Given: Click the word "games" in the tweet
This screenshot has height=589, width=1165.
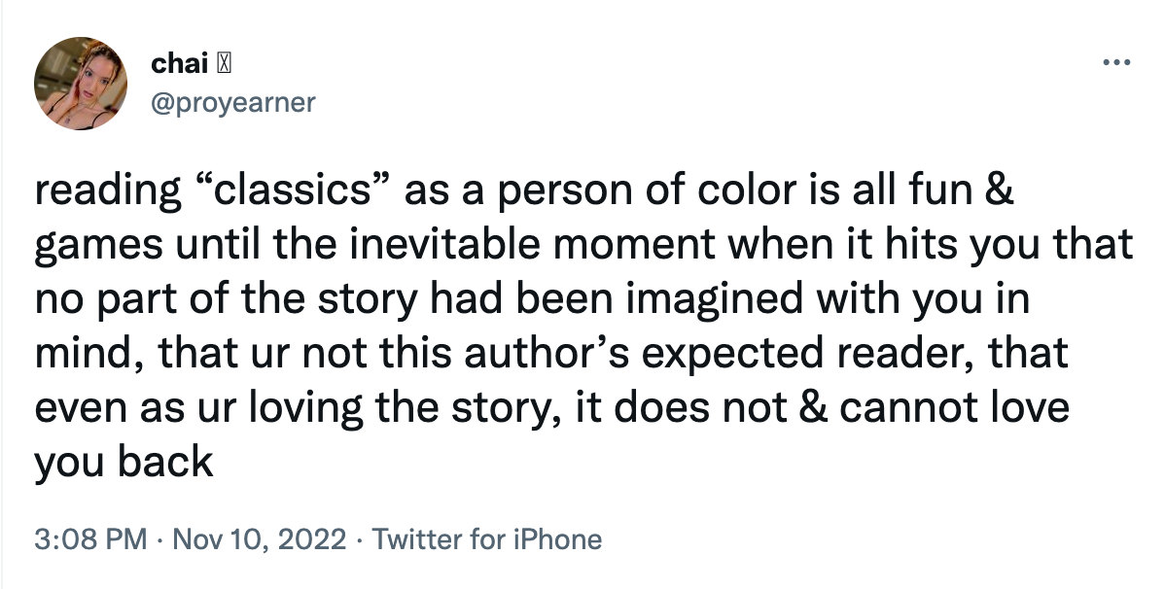Looking at the screenshot, I should (x=99, y=245).
